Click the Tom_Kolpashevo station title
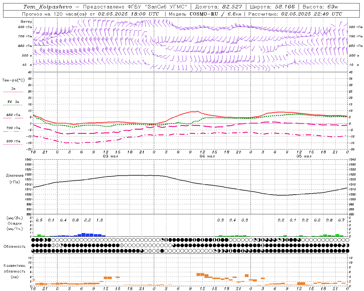Viewport: 364px width, 291px height. [47, 7]
